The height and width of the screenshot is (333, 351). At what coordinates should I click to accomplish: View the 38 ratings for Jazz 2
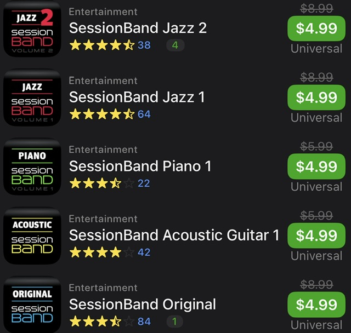click(144, 45)
